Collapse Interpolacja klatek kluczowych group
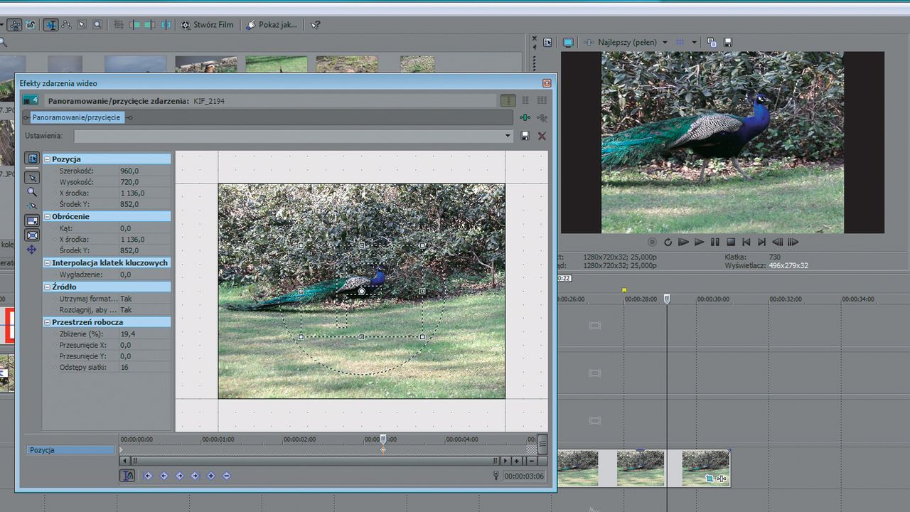Viewport: 910px width, 512px height. pyautogui.click(x=47, y=263)
